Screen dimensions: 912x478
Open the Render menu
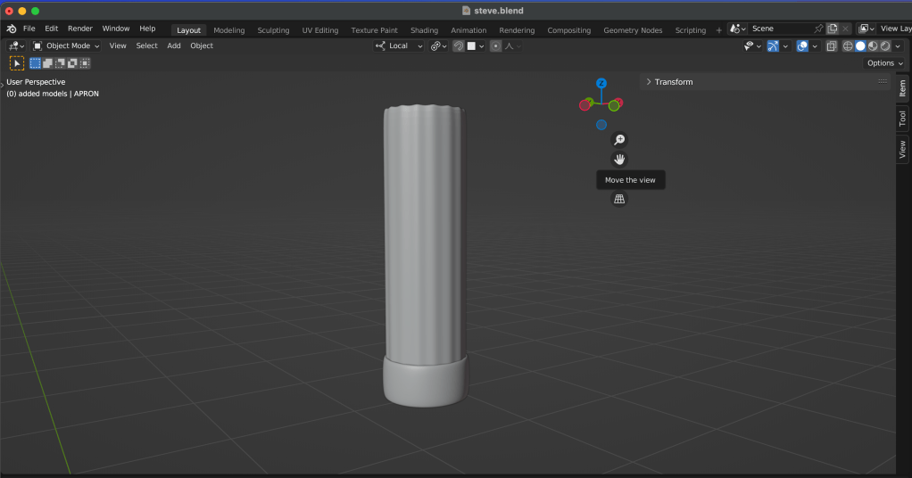(x=80, y=29)
